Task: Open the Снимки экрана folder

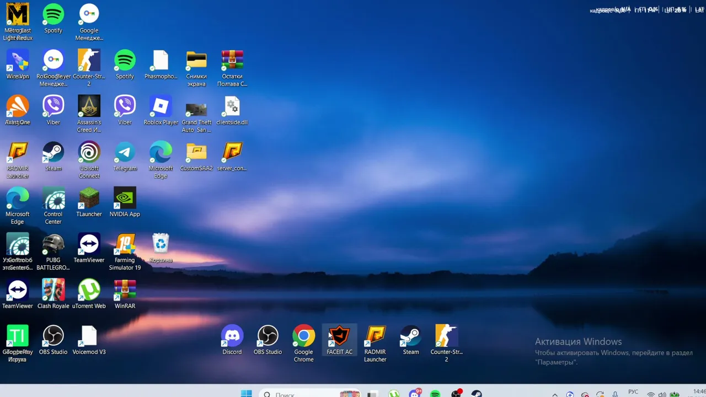Action: [196, 68]
